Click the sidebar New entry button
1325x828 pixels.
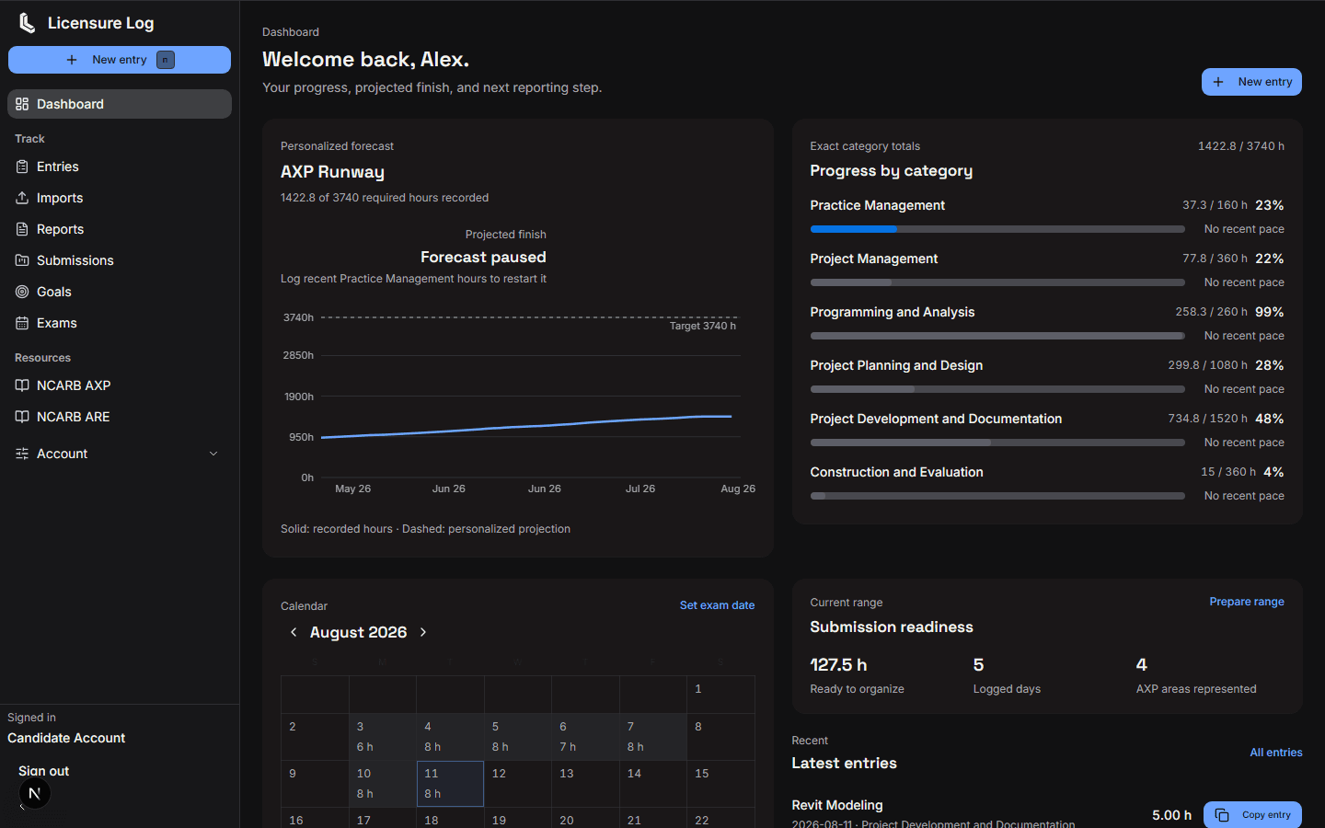[x=120, y=60]
